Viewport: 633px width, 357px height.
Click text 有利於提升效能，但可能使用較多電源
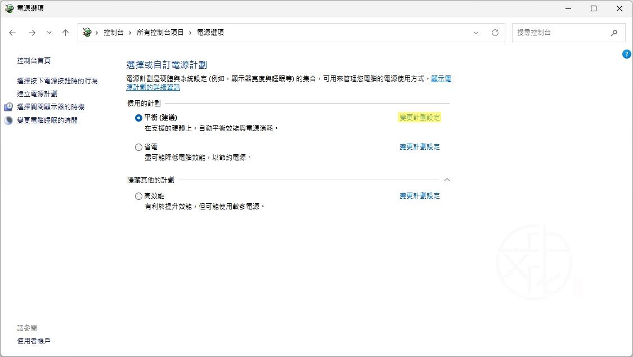(205, 206)
